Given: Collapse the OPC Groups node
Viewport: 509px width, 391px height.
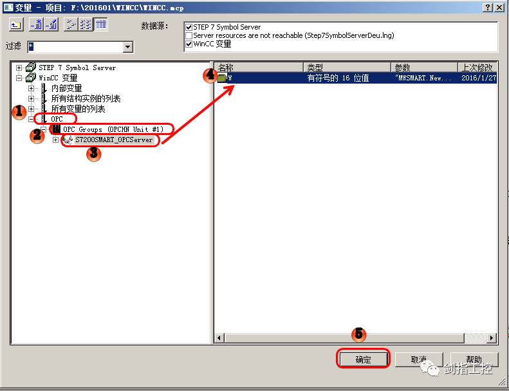Looking at the screenshot, I should (x=44, y=129).
